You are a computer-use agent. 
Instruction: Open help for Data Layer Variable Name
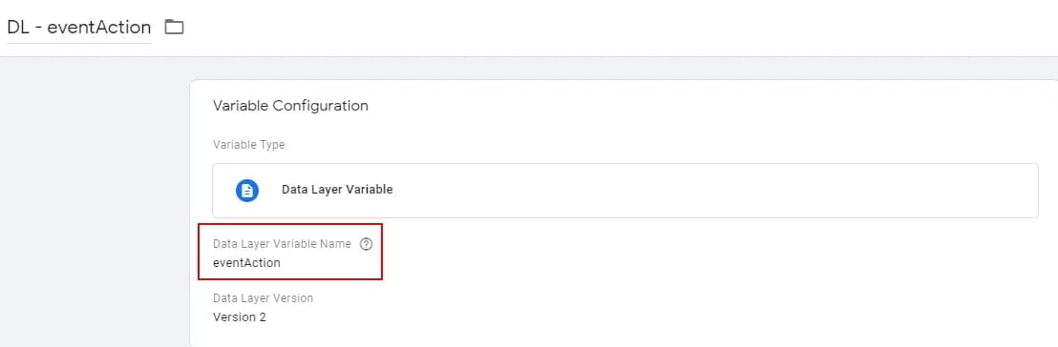click(366, 245)
